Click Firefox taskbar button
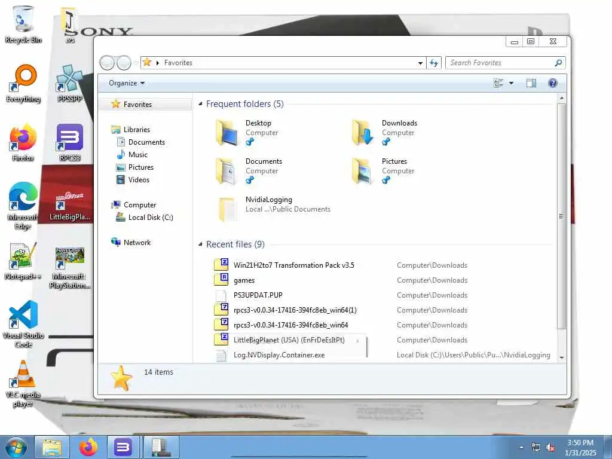 point(88,447)
